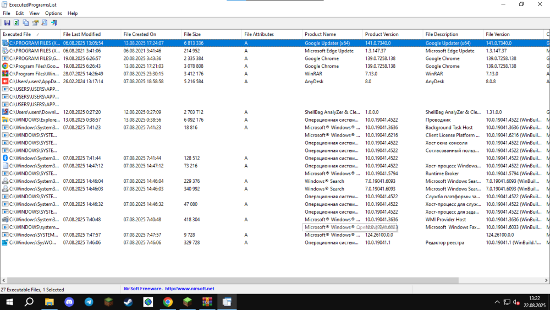Screen dimensions: 550x310
Task: Open the Help menu
Action: point(73,13)
